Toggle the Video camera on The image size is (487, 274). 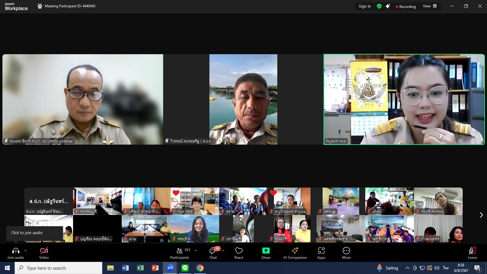coord(44,253)
